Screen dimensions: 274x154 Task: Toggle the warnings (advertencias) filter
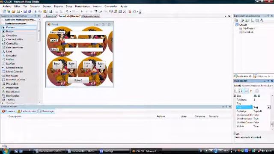pyautogui.click(x=27, y=111)
